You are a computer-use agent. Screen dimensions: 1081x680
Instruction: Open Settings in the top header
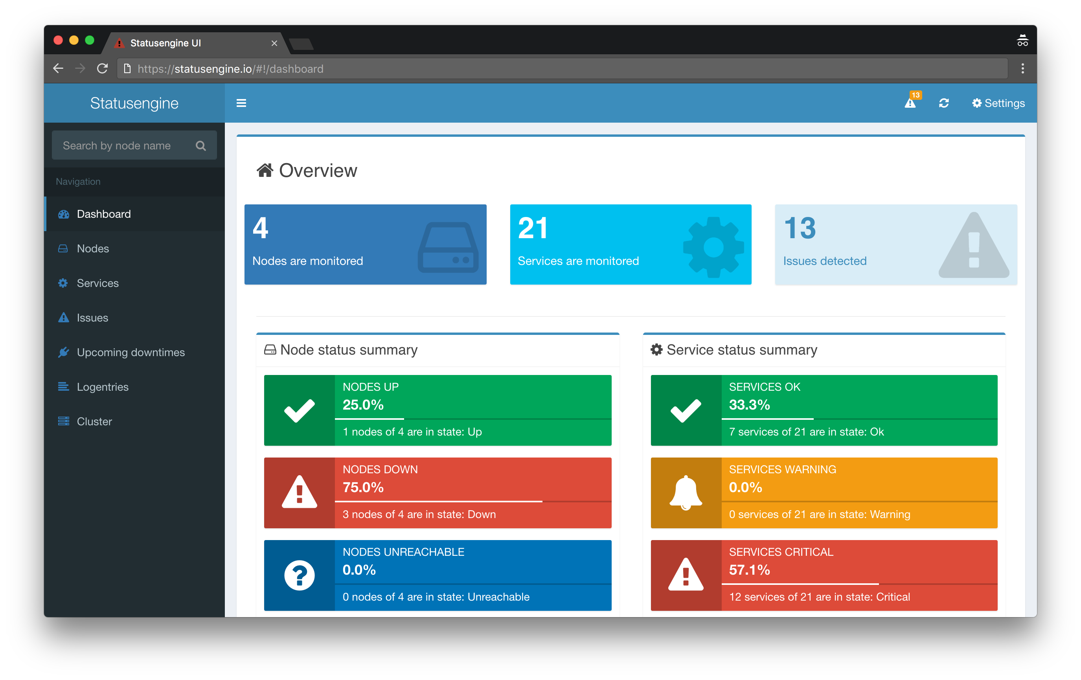click(998, 103)
